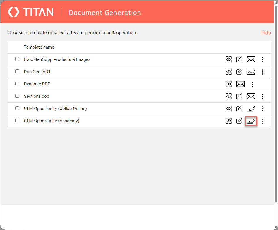Screen dimensions: 278x230
Task: Click the Help link
Action: (x=266, y=32)
